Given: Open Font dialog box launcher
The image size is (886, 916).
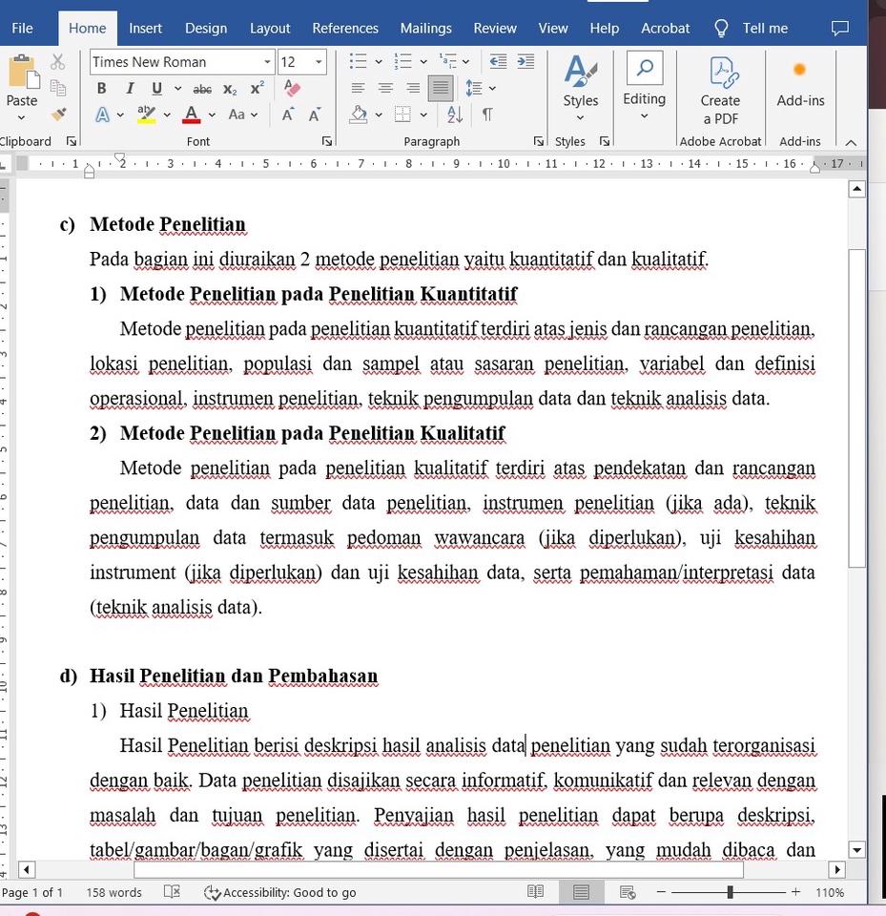Looking at the screenshot, I should 327,141.
